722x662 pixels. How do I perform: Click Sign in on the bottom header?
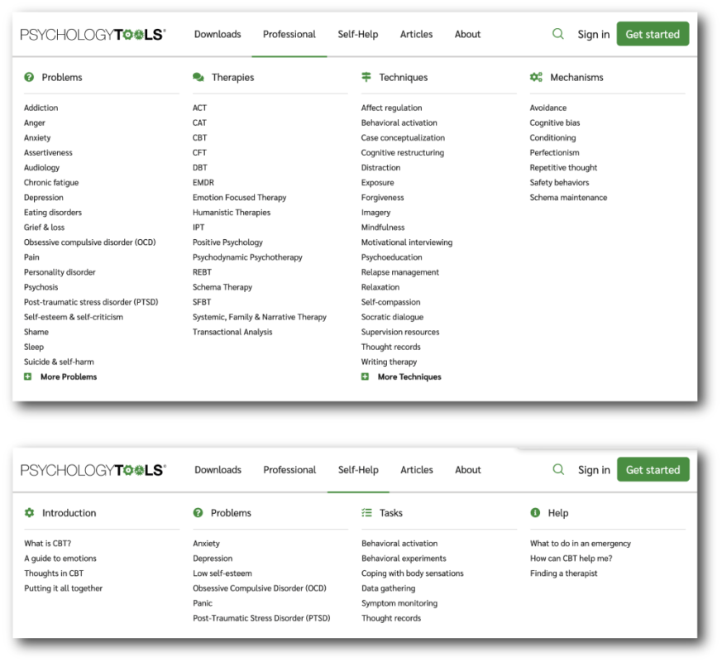pyautogui.click(x=594, y=470)
